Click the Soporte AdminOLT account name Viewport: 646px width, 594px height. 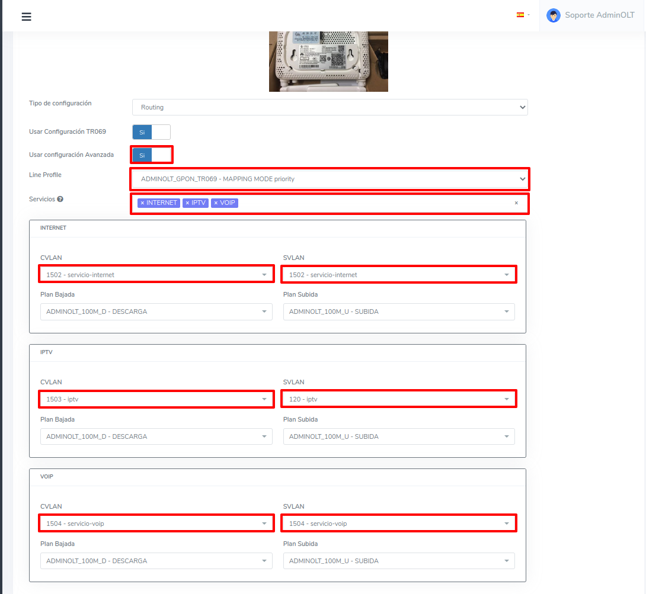[x=599, y=15]
